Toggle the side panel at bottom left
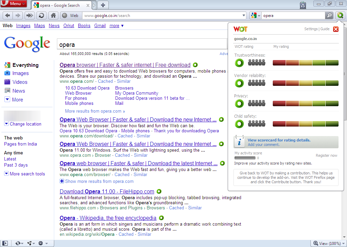 click(x=5, y=243)
